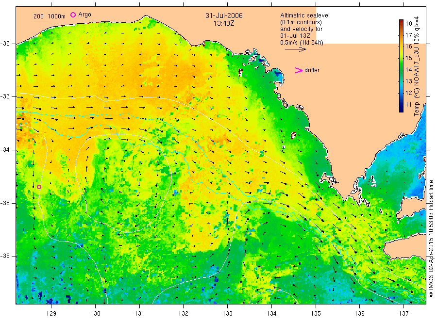The height and width of the screenshot is (320, 437).
Task: Click the 'Argo' legend label
Action: (x=84, y=15)
